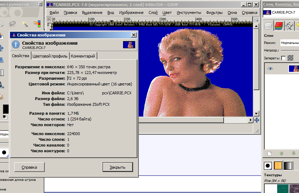299x193 pixels.
Task: Select the green texture pattern swatch
Action: click(283, 189)
